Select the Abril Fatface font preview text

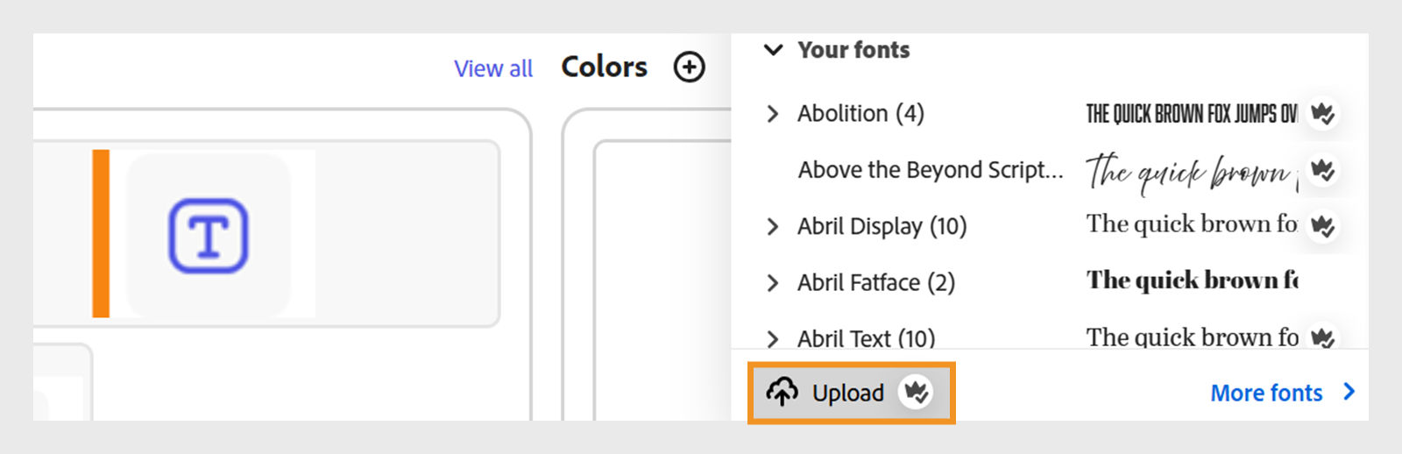click(x=1192, y=280)
